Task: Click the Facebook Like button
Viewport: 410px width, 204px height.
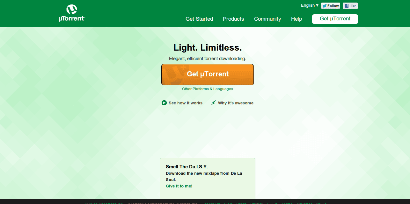Action: tap(350, 6)
